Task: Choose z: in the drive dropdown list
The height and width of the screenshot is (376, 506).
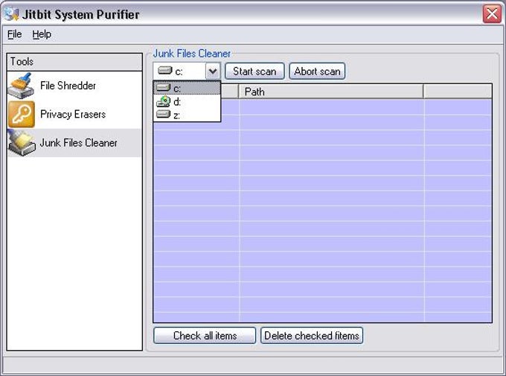Action: (188, 115)
